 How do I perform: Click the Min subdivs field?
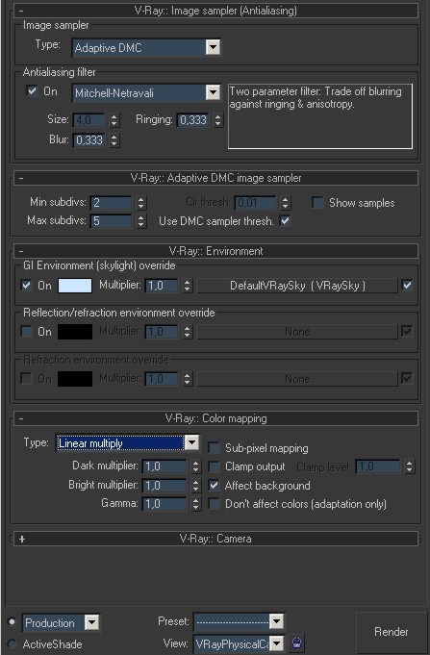tap(111, 203)
